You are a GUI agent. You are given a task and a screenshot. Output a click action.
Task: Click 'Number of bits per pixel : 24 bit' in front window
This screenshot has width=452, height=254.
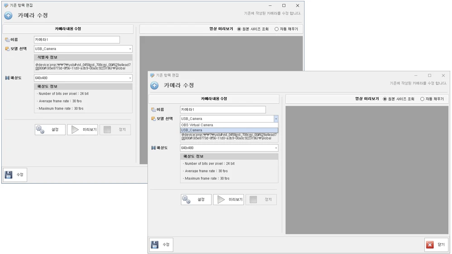[x=209, y=163]
